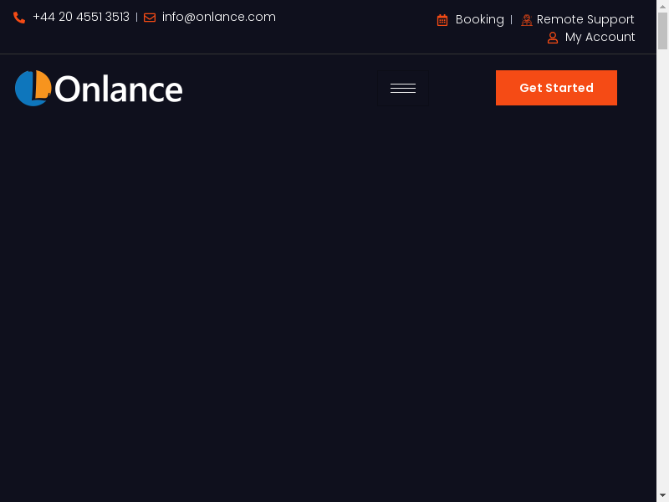Click the divider between phone and email

[136, 18]
